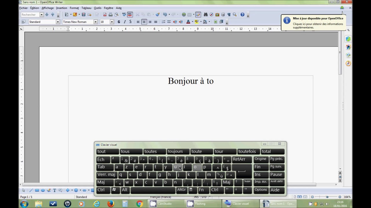Viewport: 371px width, 208px height.
Task: Click the Save document icon
Action: (x=83, y=14)
